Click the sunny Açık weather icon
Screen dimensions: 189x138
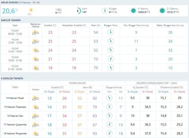pos(31,10)
